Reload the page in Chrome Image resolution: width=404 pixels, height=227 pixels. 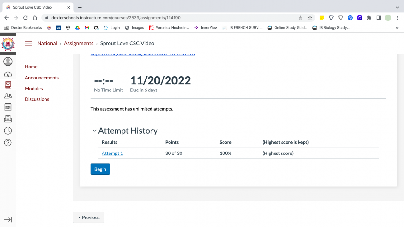tap(26, 18)
